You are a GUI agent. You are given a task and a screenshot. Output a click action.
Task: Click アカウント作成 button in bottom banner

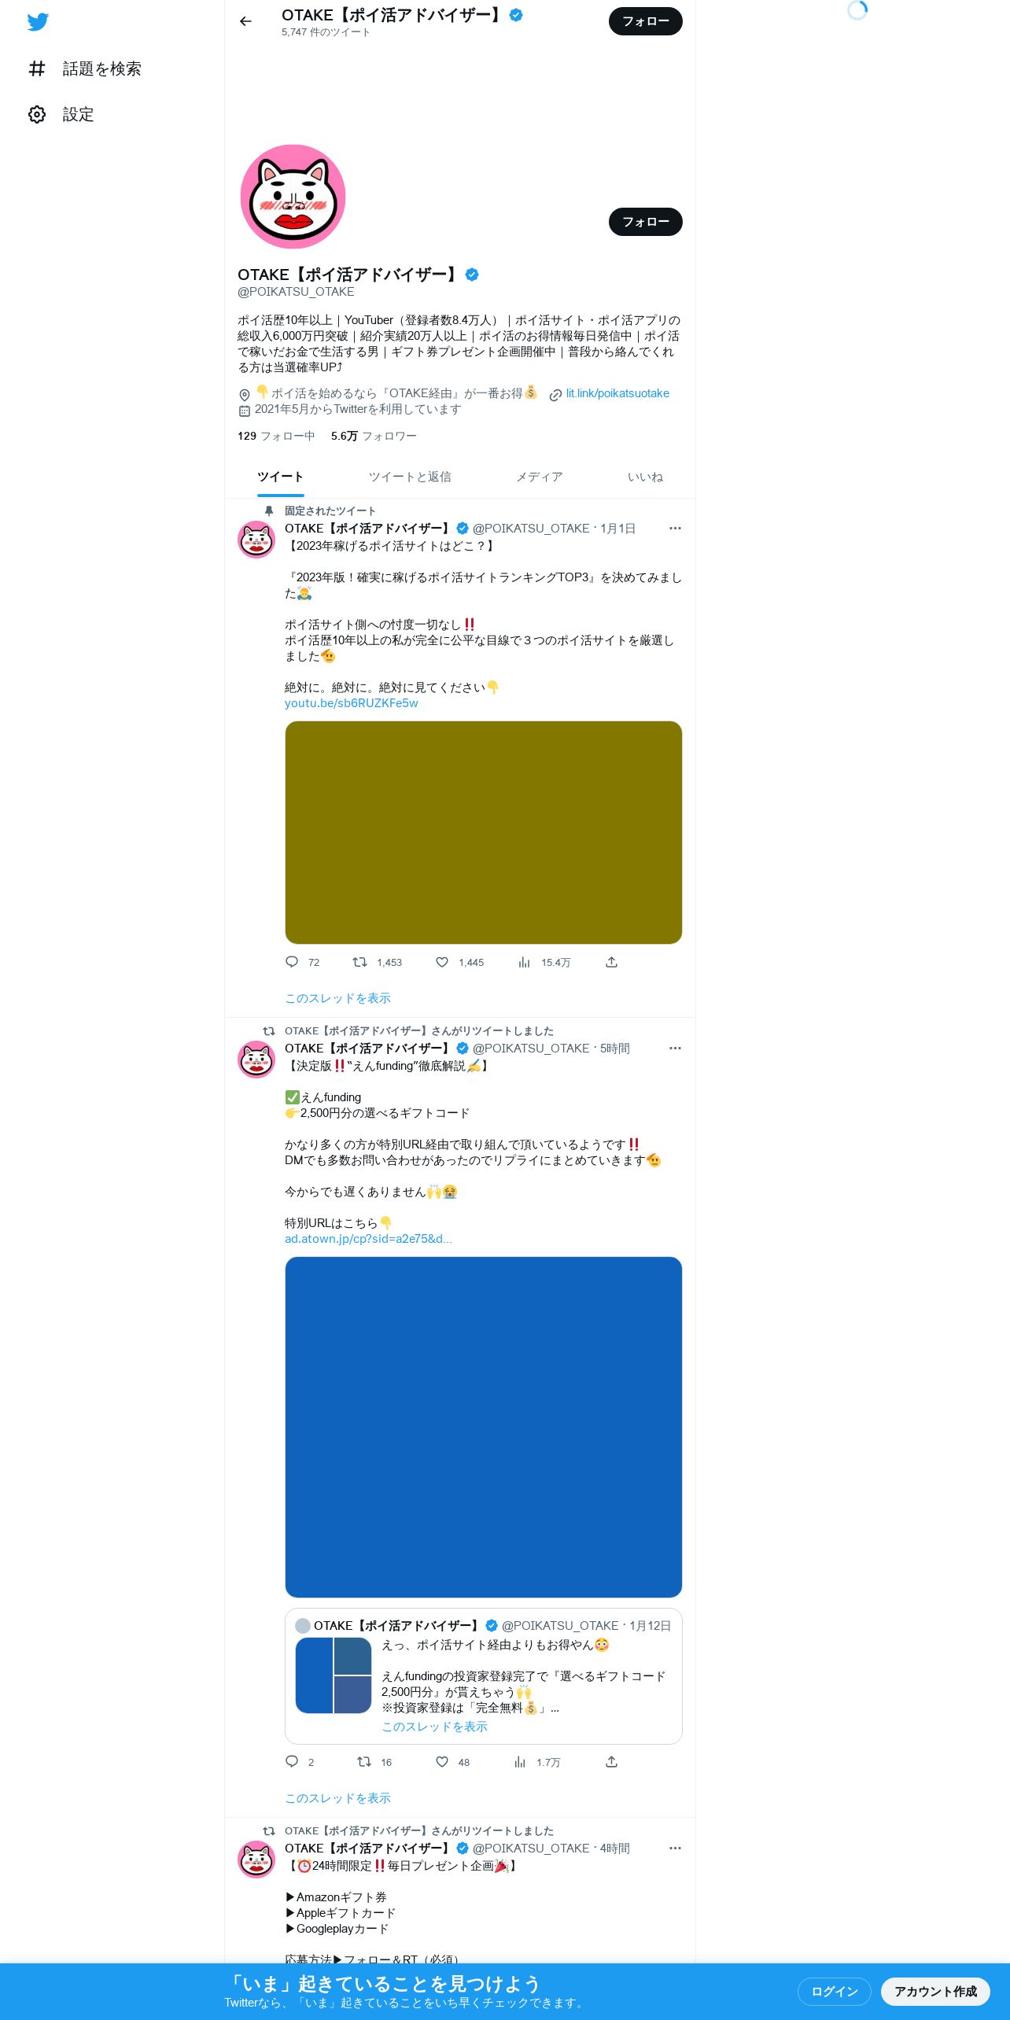pos(935,1991)
